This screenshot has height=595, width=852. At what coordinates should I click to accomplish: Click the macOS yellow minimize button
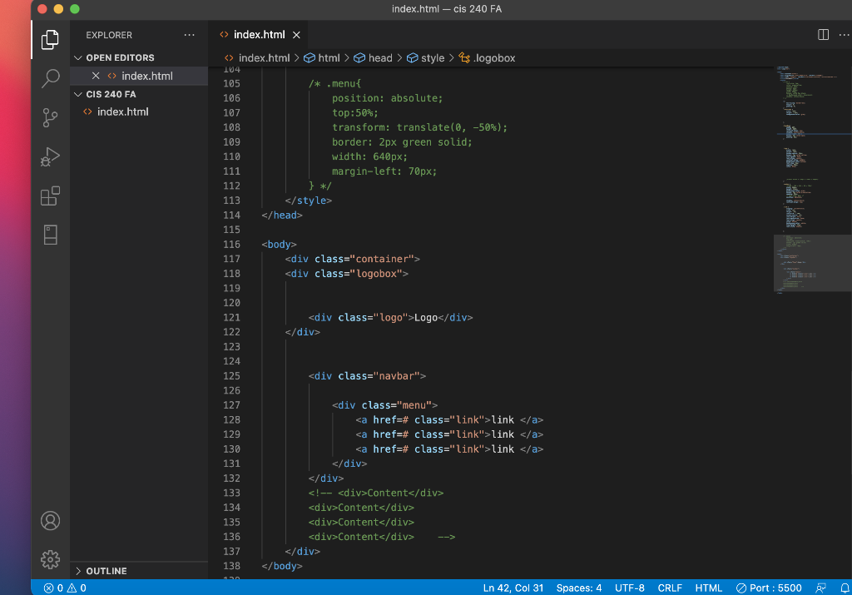[59, 8]
